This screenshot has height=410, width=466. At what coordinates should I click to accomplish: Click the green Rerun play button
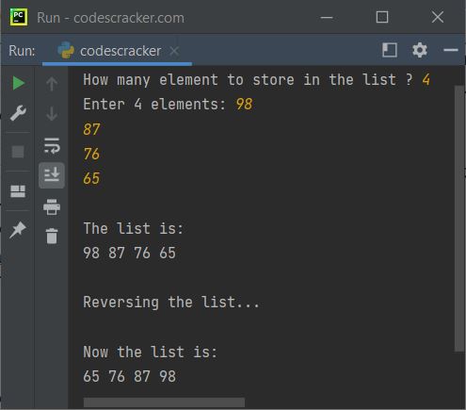tap(19, 83)
